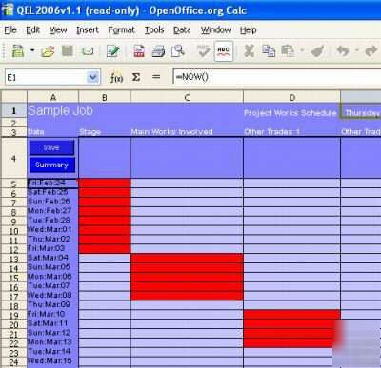Click the Redo arrow icon
The height and width of the screenshot is (368, 381).
click(x=371, y=50)
